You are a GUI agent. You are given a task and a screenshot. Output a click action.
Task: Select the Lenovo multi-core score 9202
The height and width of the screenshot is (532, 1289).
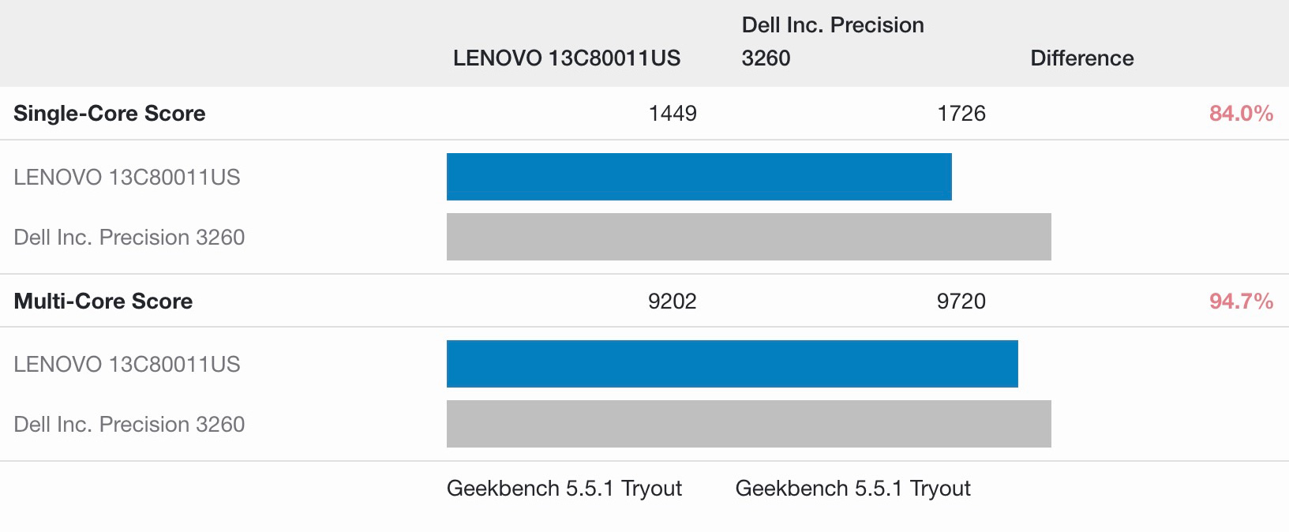pos(672,302)
